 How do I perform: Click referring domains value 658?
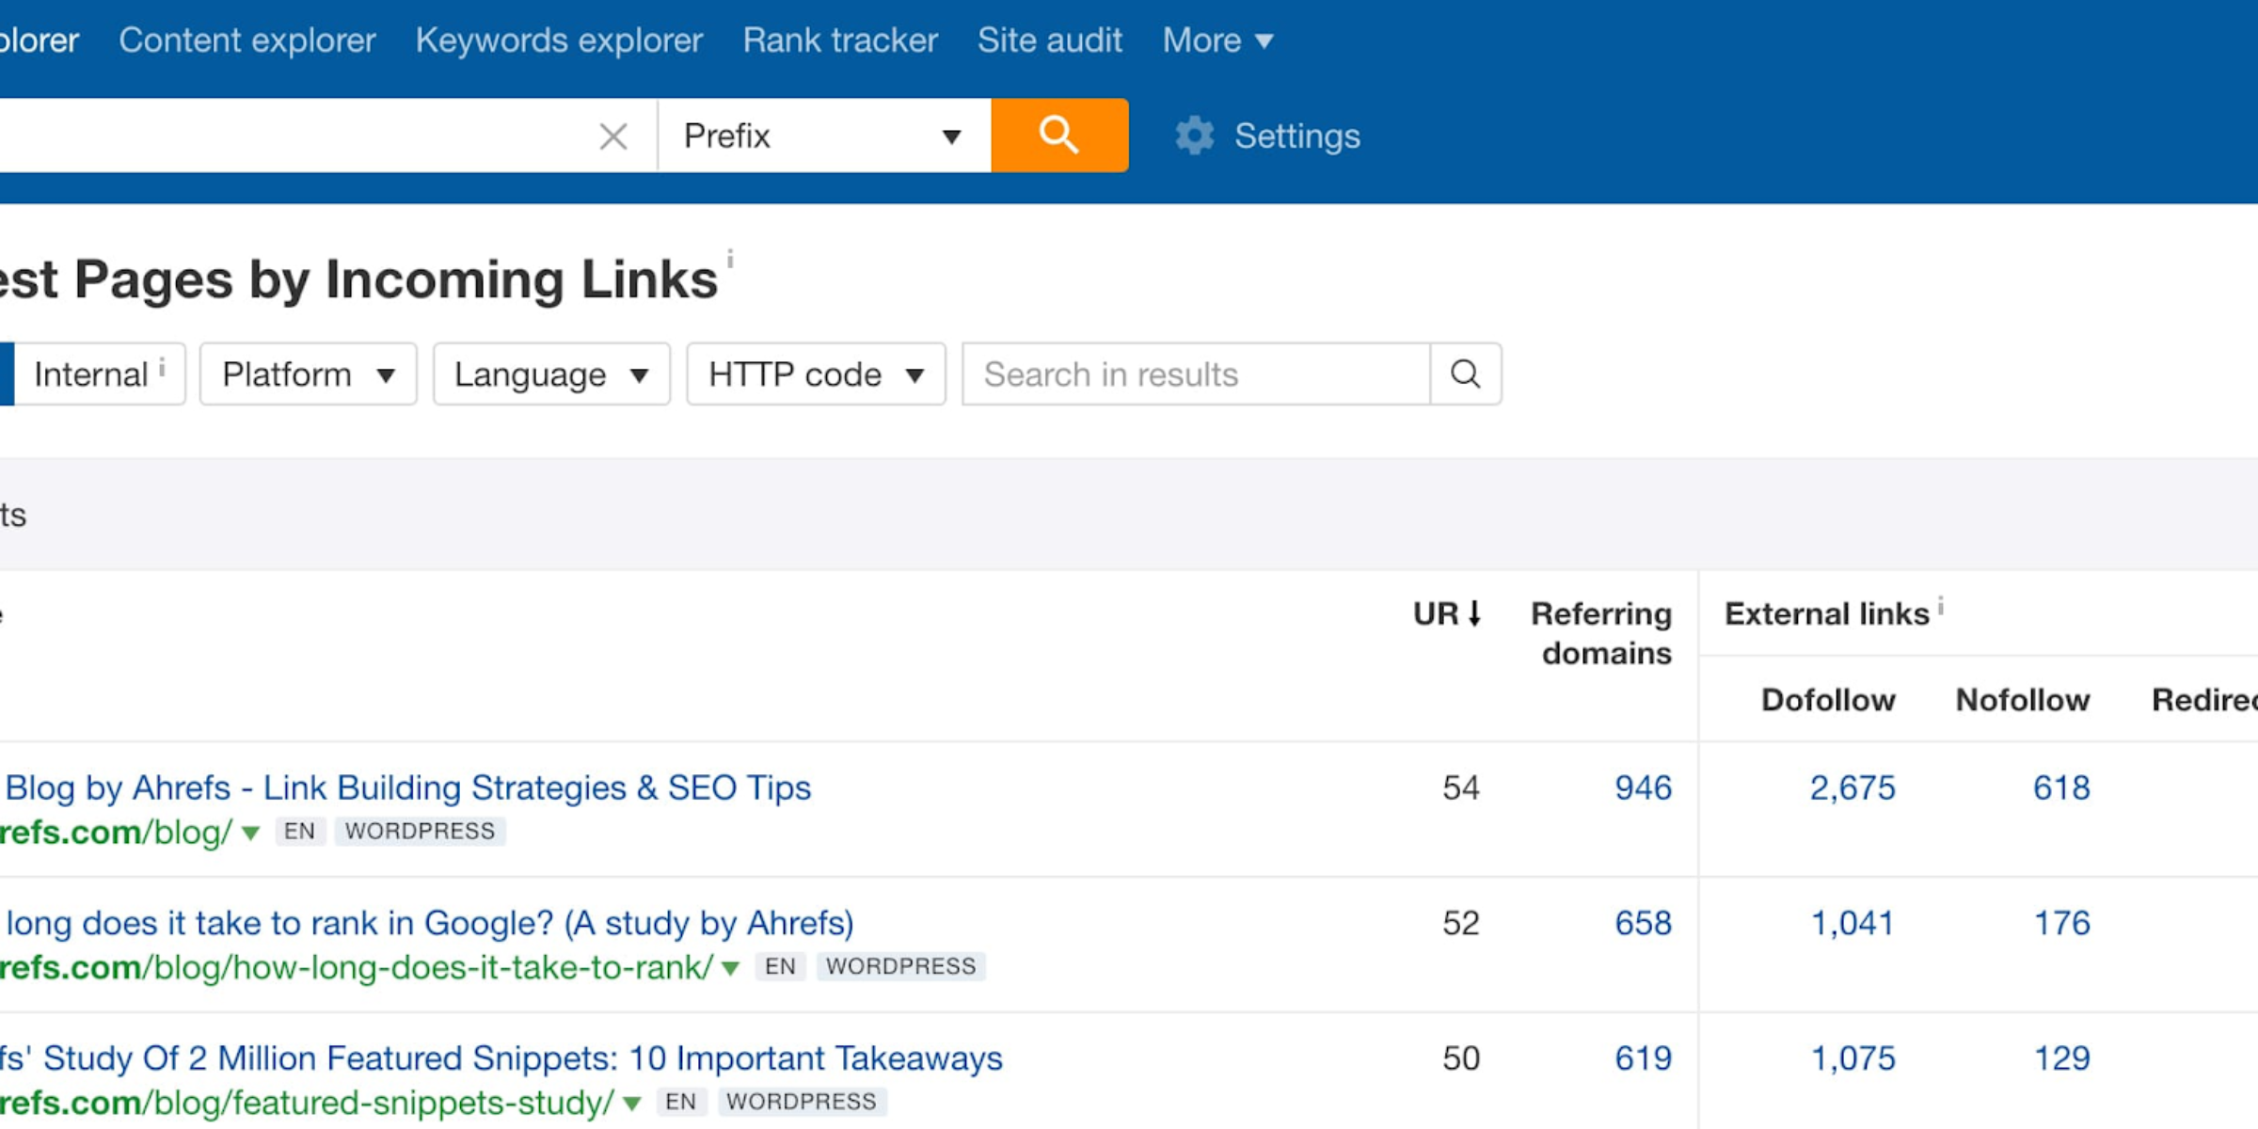coord(1643,923)
